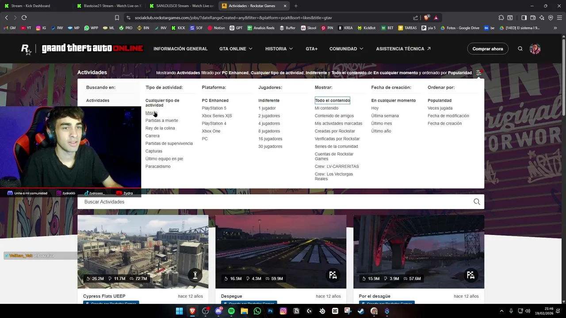Select 16 jugadores filter option

(x=270, y=139)
